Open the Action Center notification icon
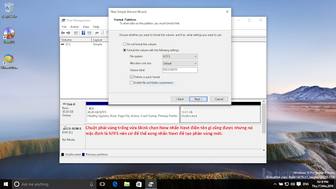Image resolution: width=336 pixels, height=189 pixels. point(299,184)
